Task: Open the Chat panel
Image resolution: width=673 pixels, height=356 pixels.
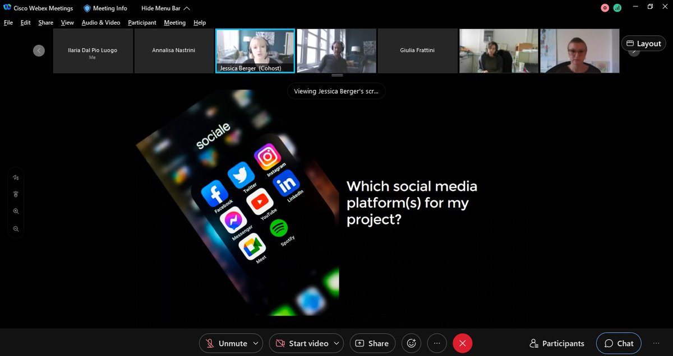Action: (619, 343)
